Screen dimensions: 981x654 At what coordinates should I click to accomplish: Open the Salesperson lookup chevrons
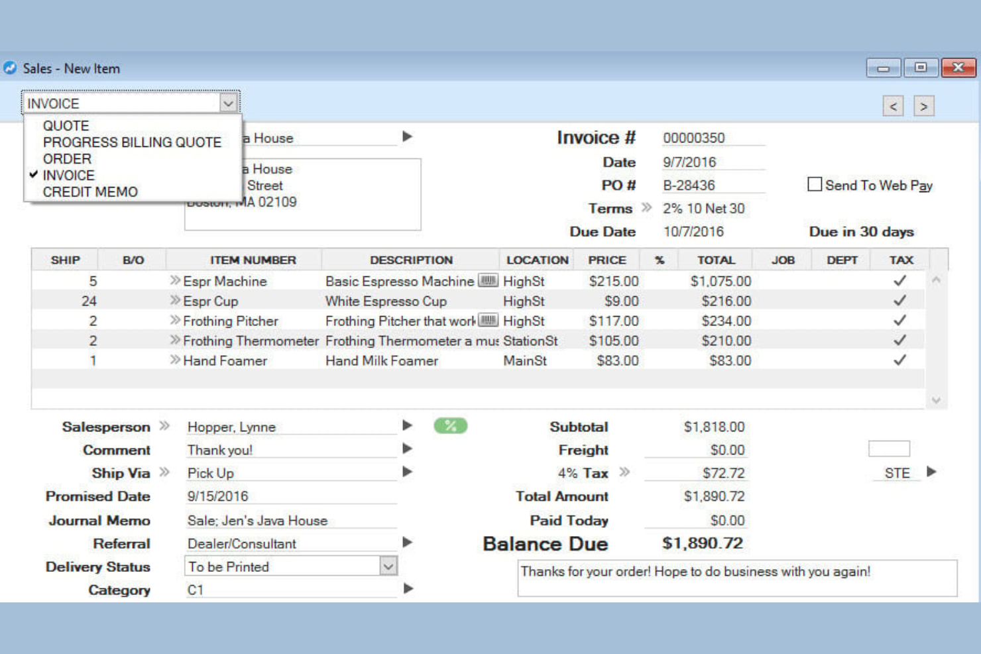tap(164, 425)
